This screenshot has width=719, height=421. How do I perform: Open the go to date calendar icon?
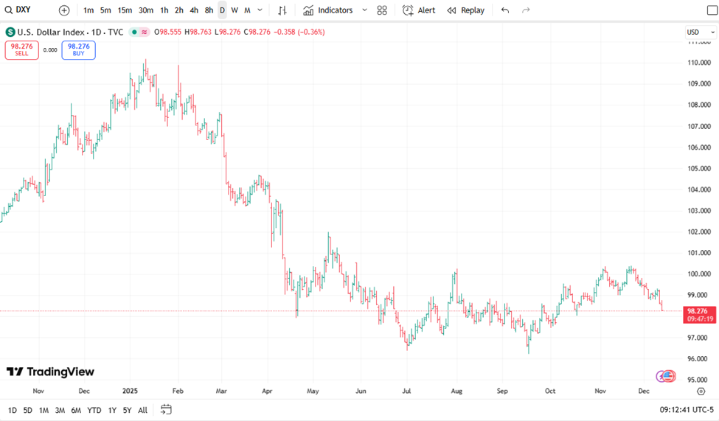tap(166, 409)
